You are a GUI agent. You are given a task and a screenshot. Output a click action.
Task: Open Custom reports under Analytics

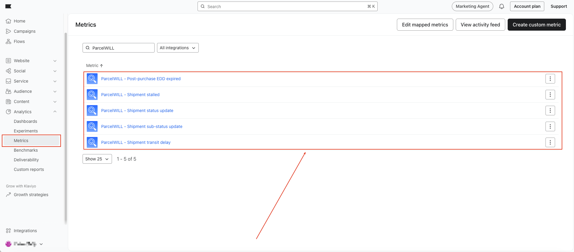[29, 169]
